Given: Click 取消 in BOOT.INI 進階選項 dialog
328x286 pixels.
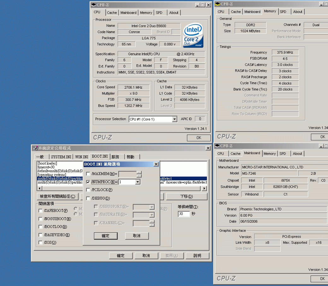Looking at the screenshot, I should (137, 236).
